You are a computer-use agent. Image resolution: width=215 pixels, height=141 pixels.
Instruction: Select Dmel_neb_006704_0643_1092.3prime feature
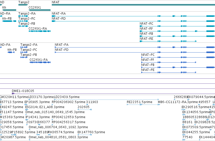pos(30,130)
